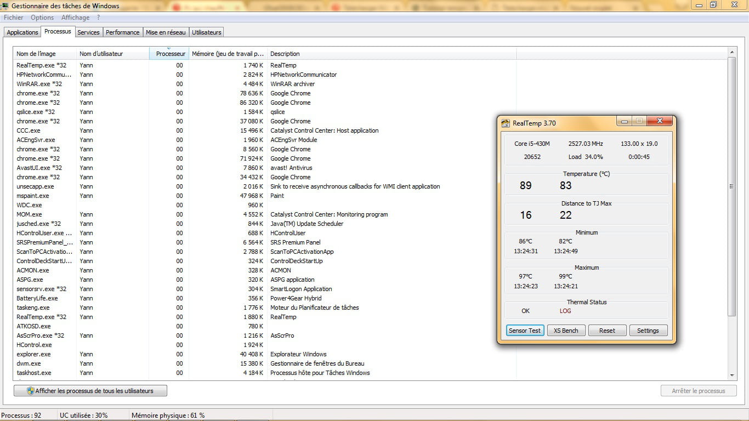Start the XS Bench in RealTemp
Image resolution: width=749 pixels, height=421 pixels.
point(566,331)
